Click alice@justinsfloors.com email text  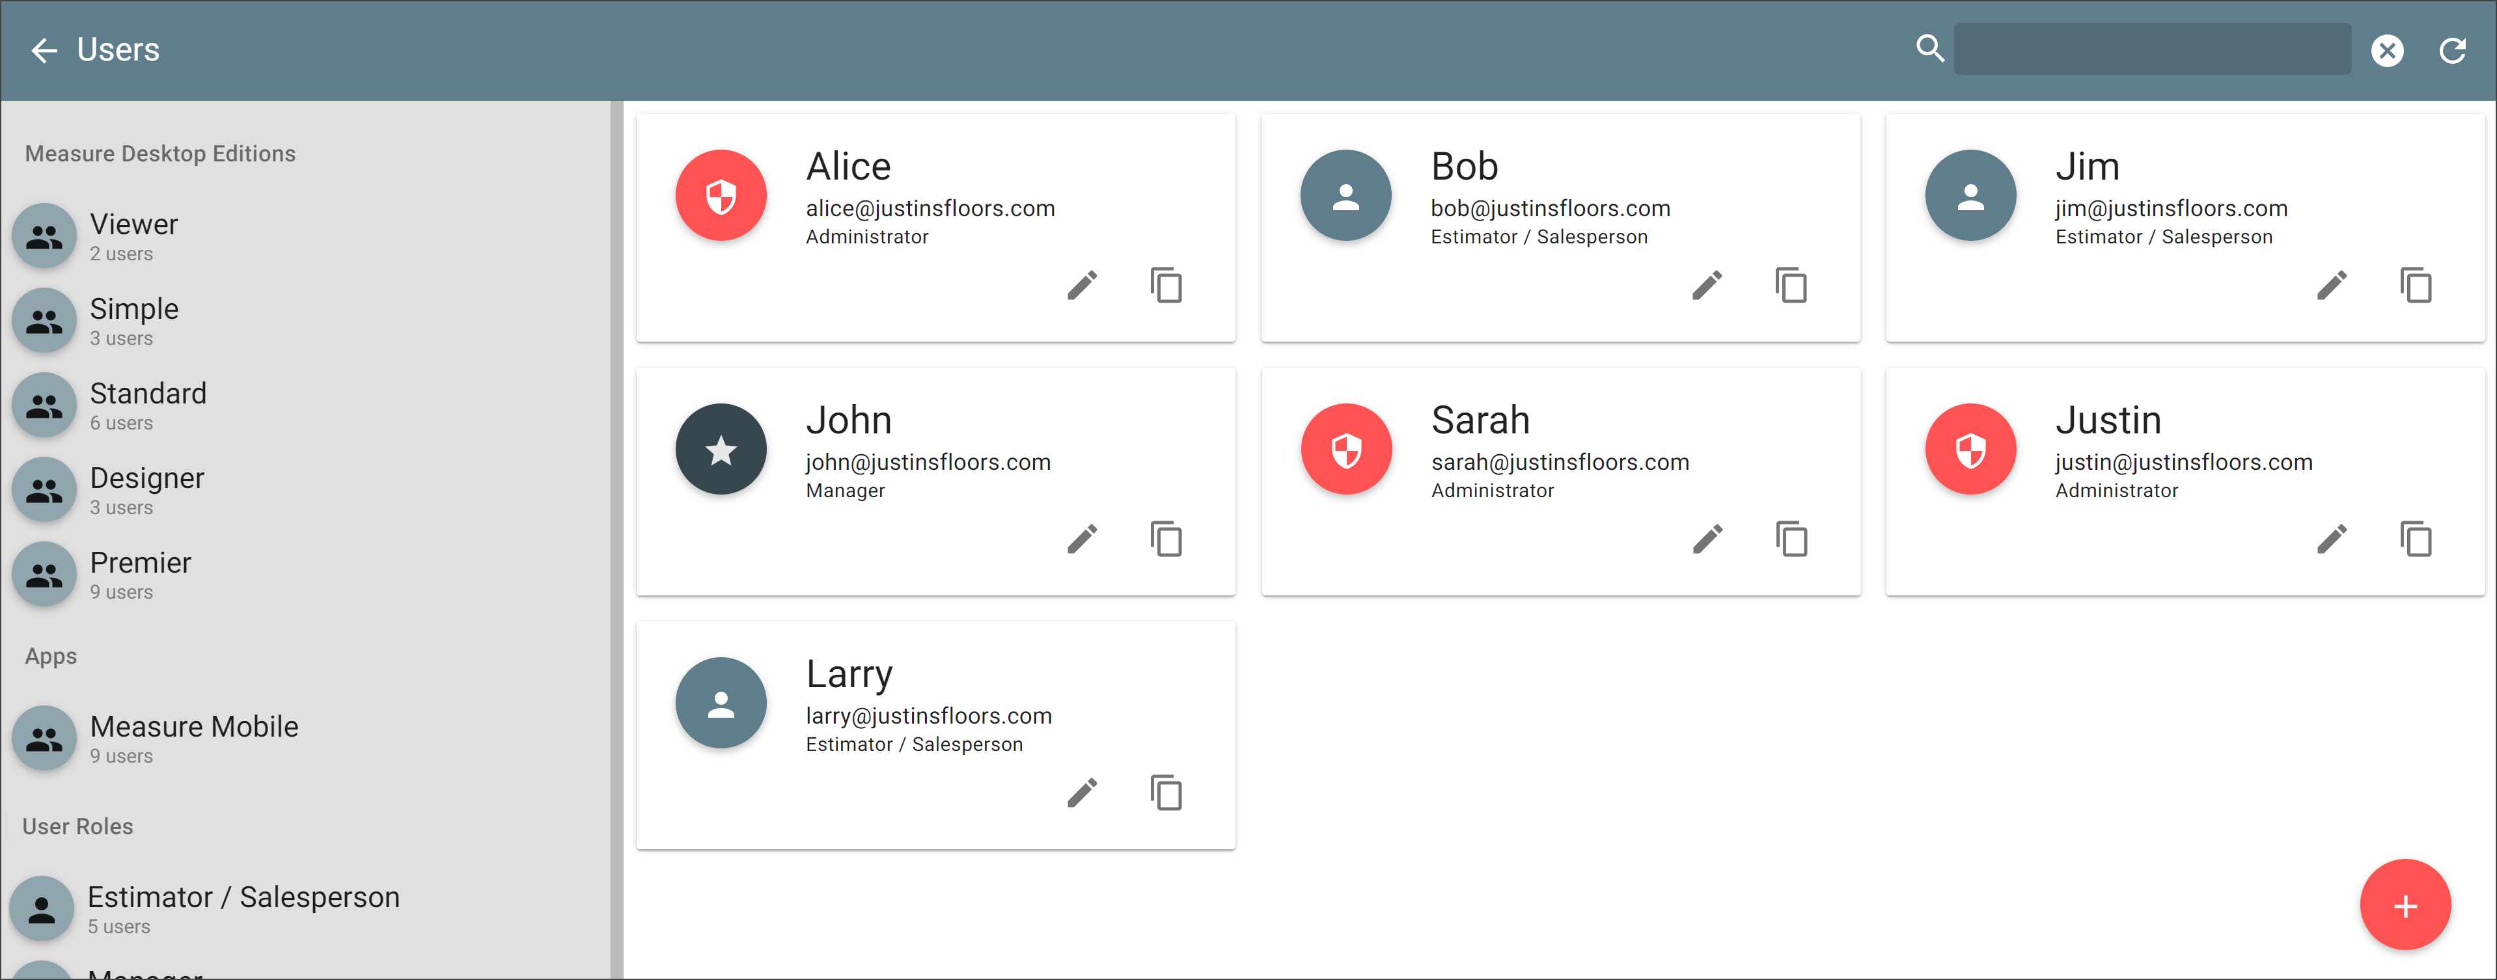930,208
